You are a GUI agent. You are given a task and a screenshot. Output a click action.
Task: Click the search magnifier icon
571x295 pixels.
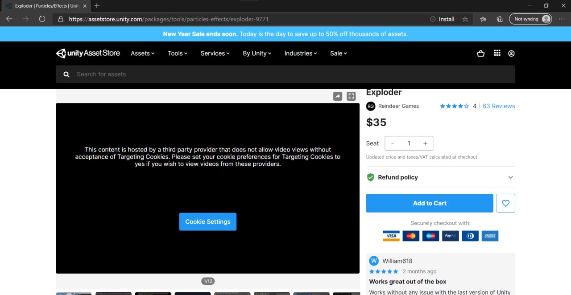(x=66, y=74)
